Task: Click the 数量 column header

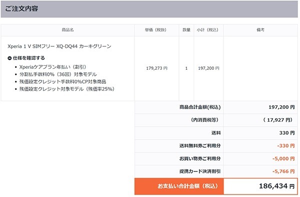Action: point(186,30)
